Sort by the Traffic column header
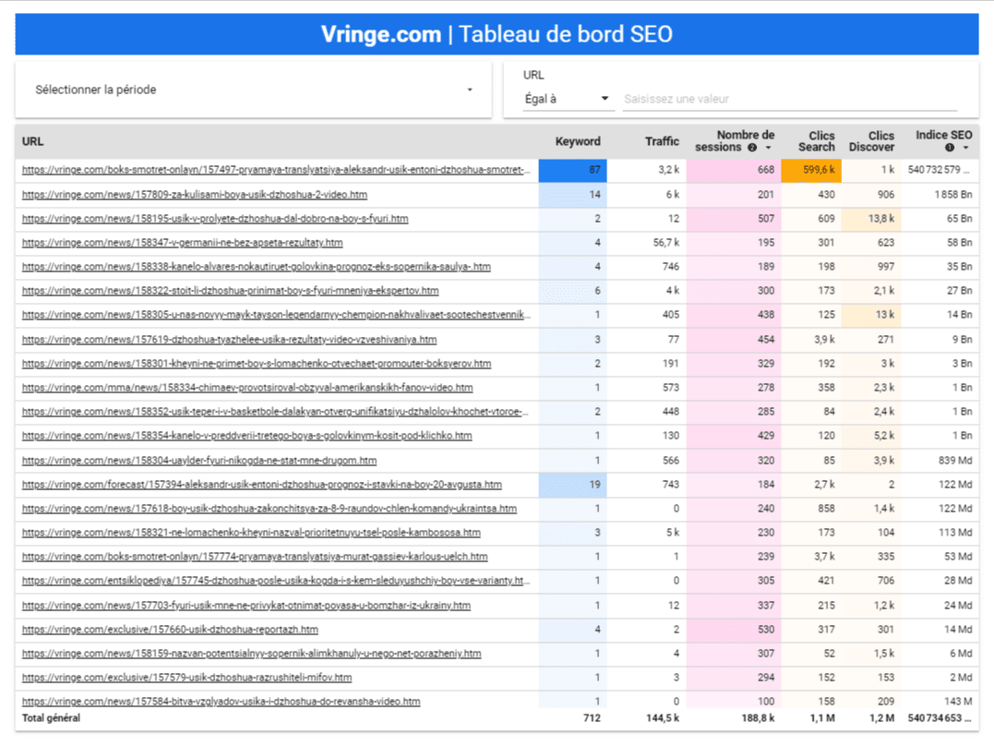 click(662, 141)
